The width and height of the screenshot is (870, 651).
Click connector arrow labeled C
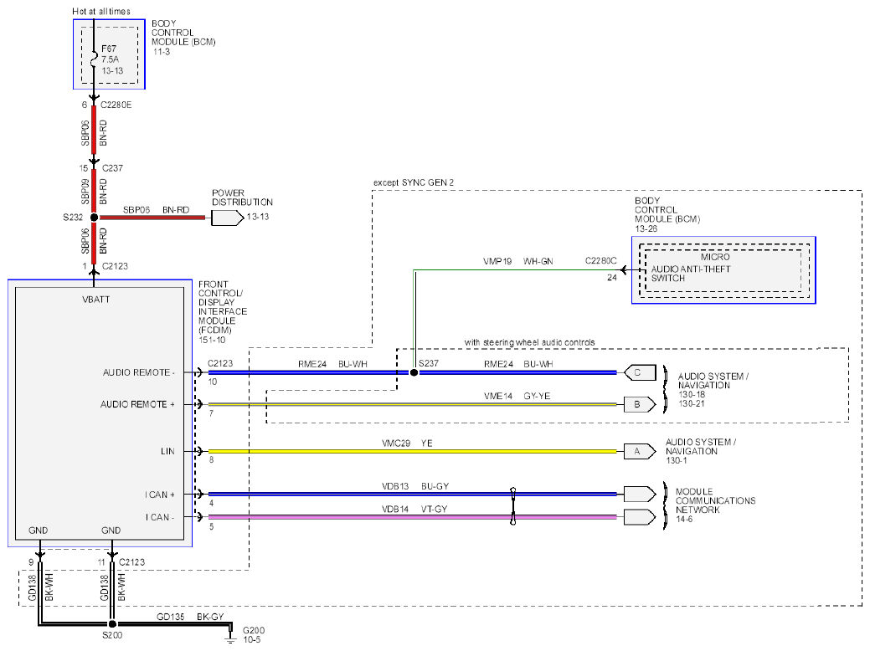[x=640, y=372]
